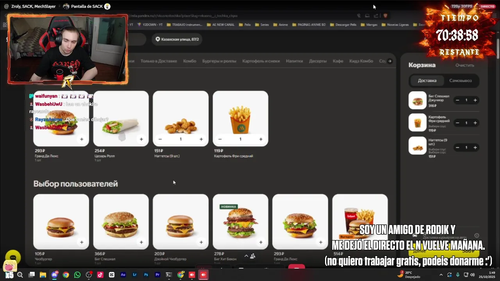Screen dimensions: 500x281
Task: Open the Mangas bookmark folder
Action: (x=369, y=25)
